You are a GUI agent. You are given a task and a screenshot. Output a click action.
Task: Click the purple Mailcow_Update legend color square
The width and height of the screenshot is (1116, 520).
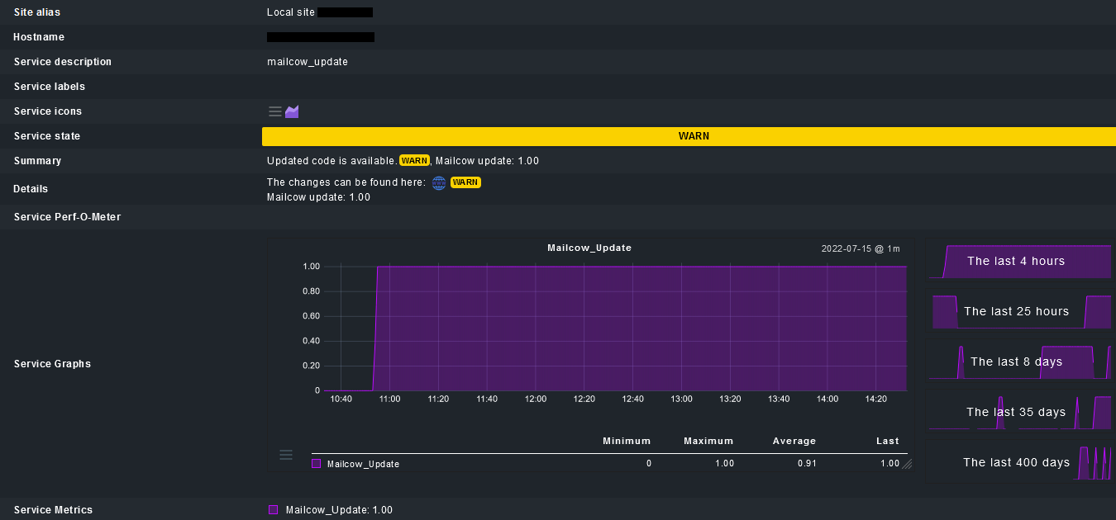pos(316,464)
